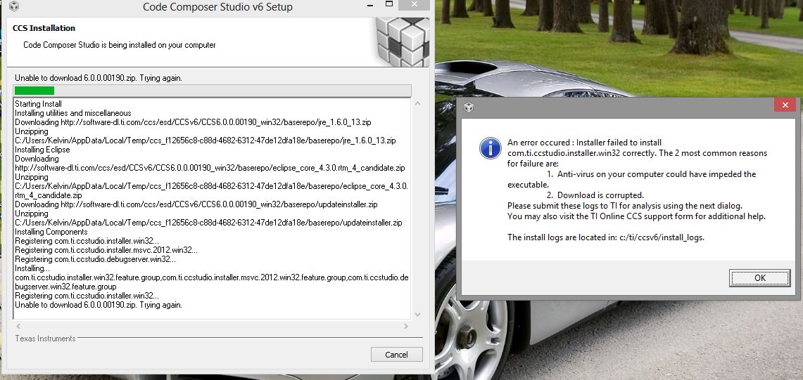This screenshot has width=803, height=380.
Task: Click the log scroll down arrow
Action: coord(417,314)
